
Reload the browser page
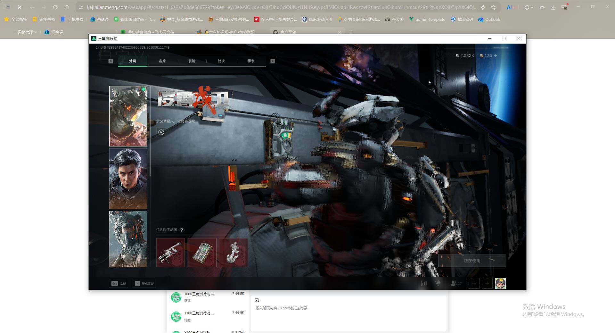pos(55,7)
